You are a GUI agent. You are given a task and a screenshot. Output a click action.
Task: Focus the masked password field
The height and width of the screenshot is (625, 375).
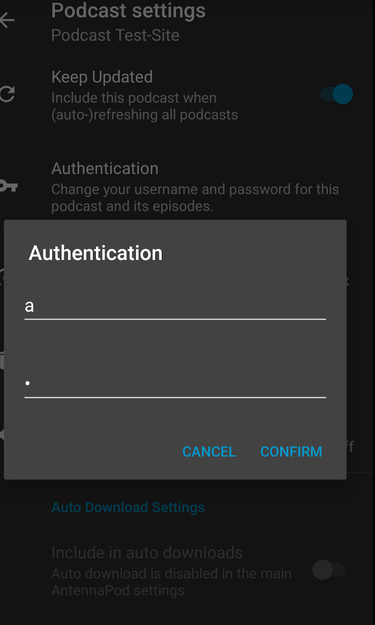pos(175,383)
